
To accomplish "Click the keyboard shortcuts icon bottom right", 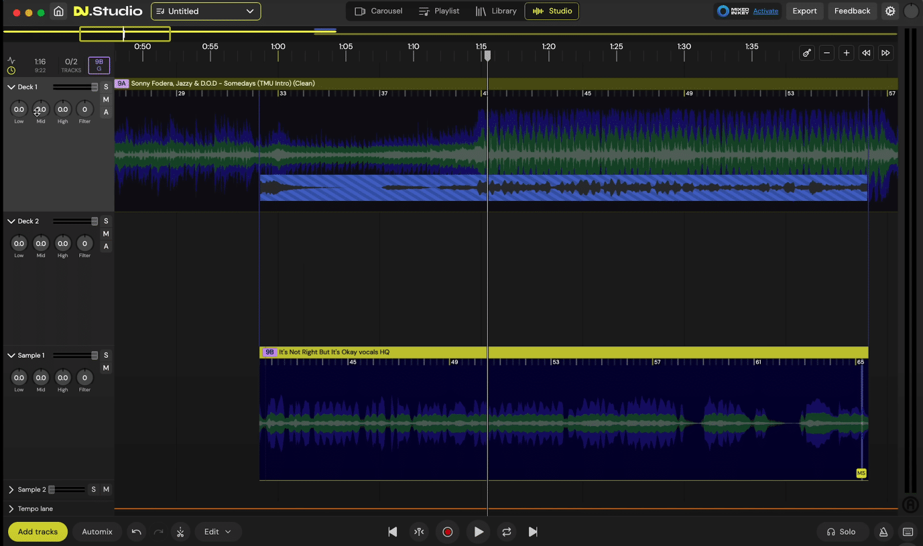I will coord(908,531).
